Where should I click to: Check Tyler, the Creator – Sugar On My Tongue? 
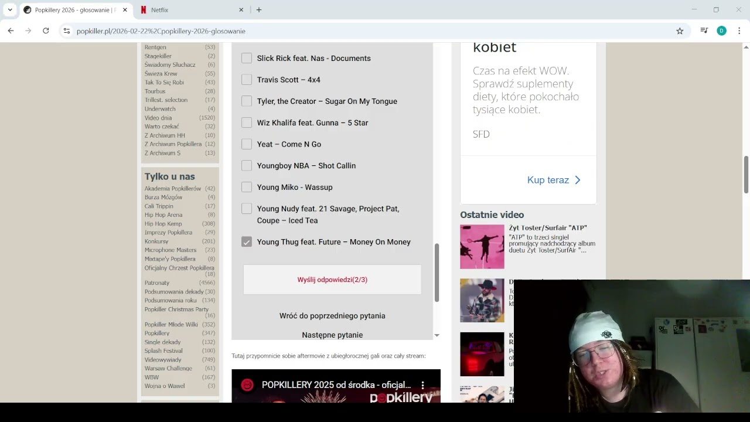pyautogui.click(x=247, y=101)
